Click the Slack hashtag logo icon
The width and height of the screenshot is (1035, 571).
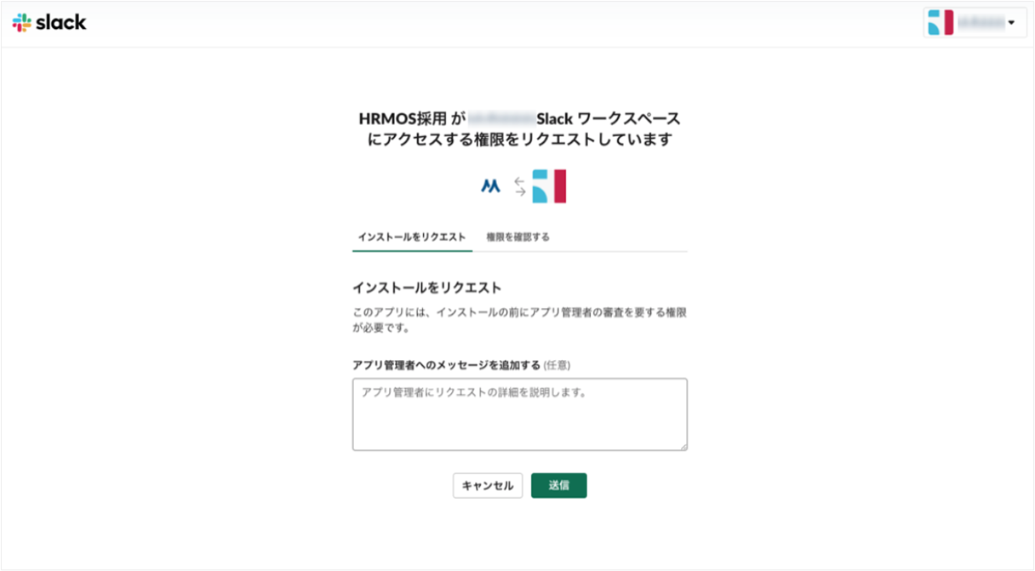(22, 23)
